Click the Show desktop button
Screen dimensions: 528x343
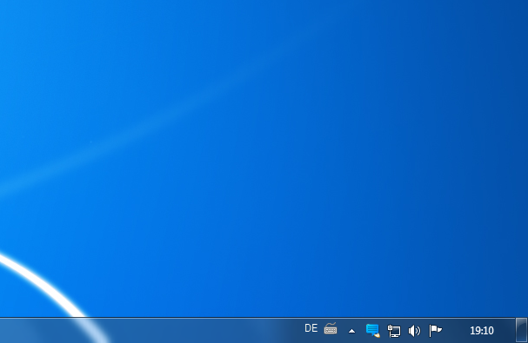(x=521, y=330)
